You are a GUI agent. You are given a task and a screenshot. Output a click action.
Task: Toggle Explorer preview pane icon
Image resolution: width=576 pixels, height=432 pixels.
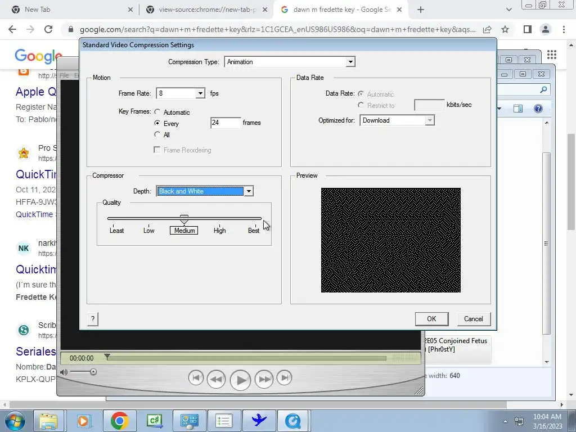pos(518,109)
